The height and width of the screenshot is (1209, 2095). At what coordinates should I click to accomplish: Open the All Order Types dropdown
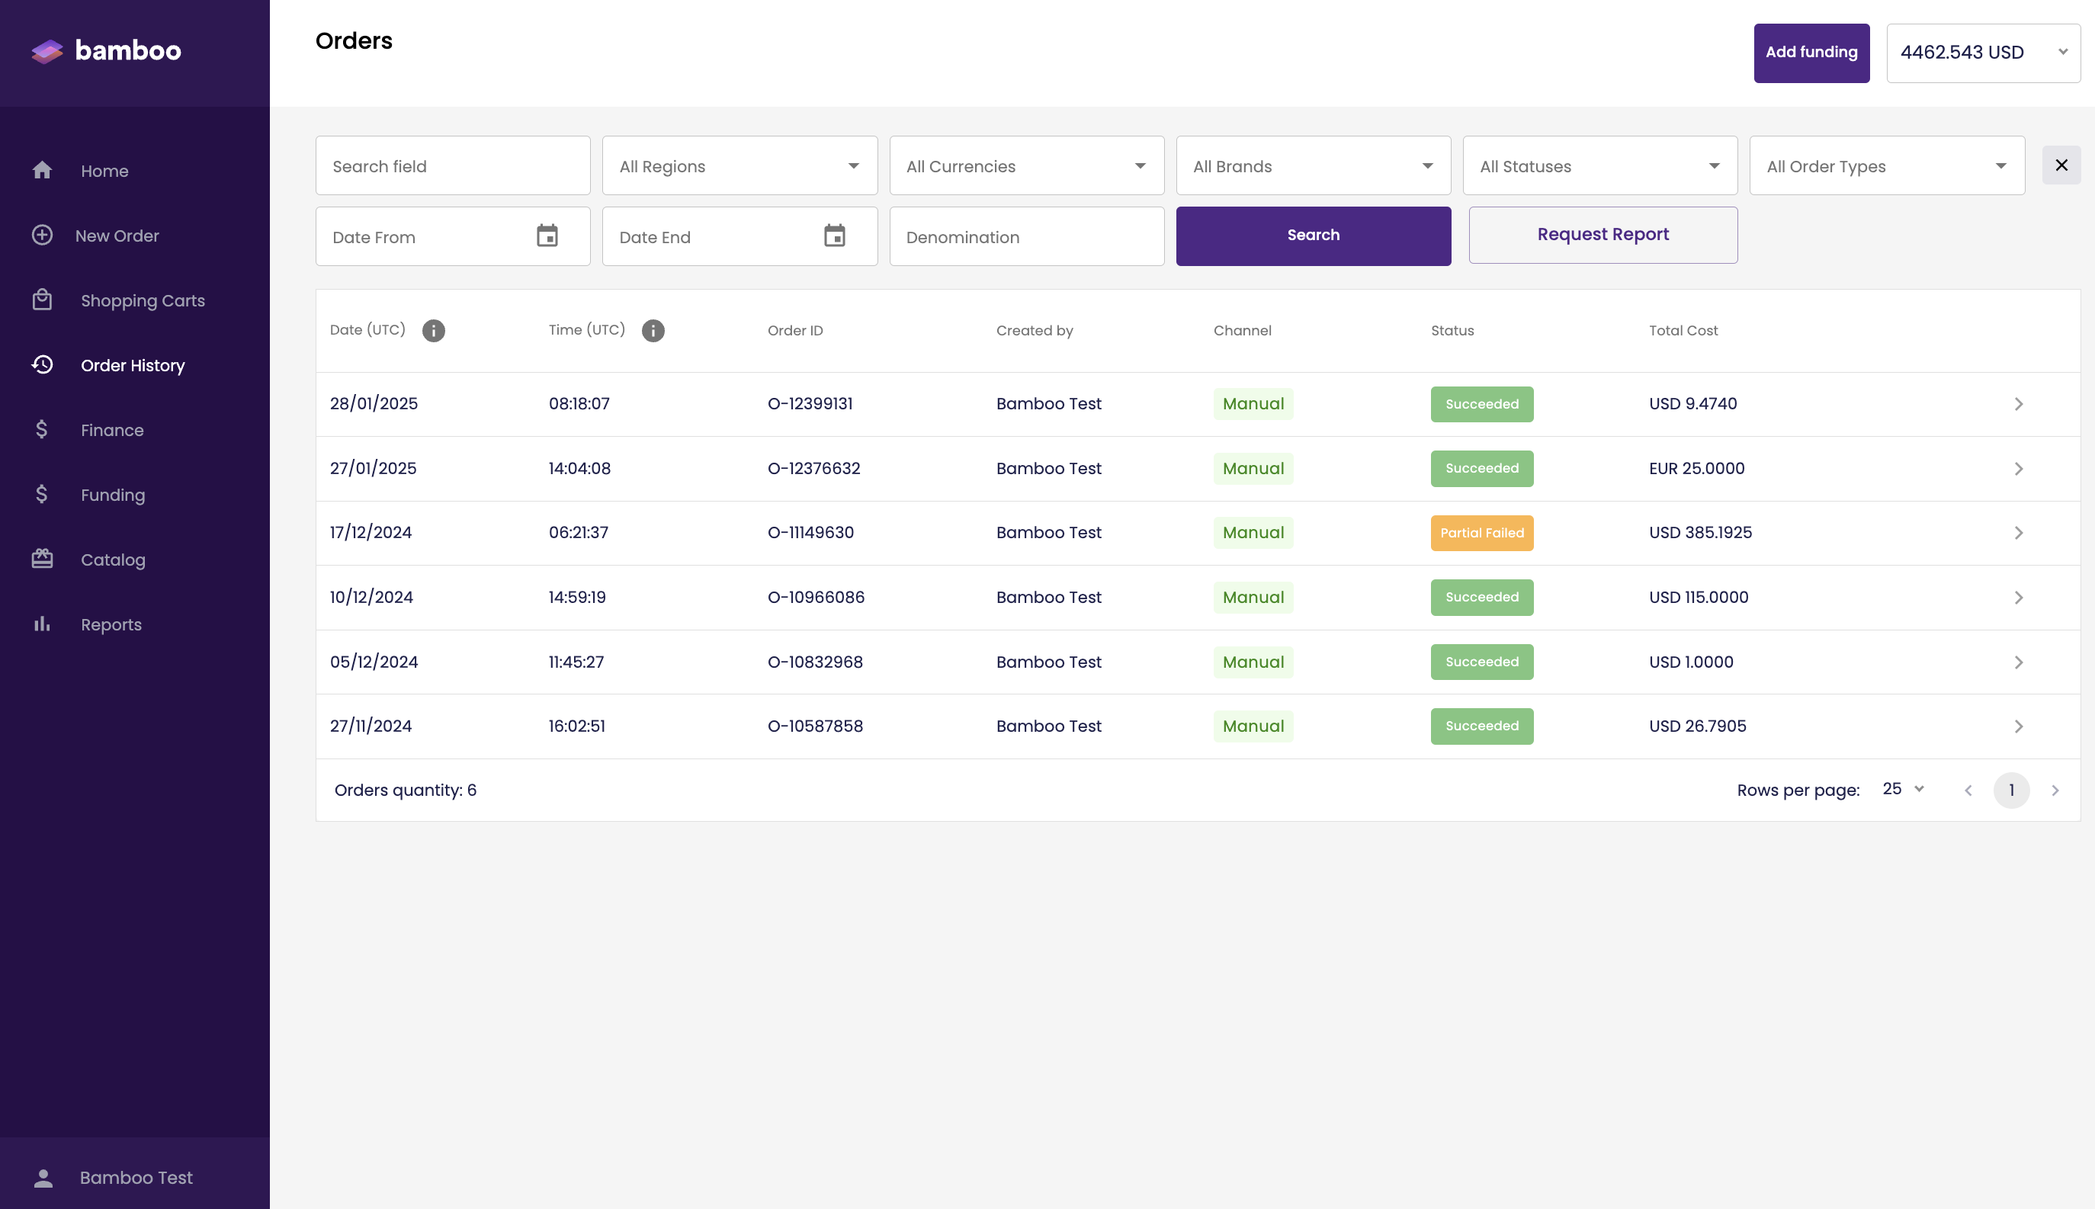coord(1887,166)
